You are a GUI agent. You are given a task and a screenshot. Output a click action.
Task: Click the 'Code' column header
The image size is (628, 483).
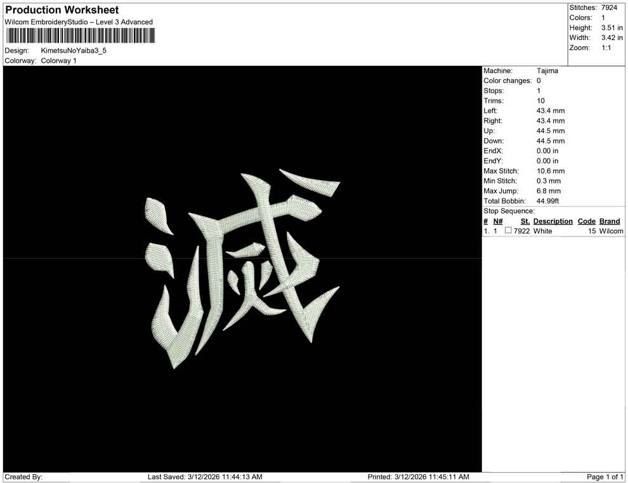(x=587, y=221)
